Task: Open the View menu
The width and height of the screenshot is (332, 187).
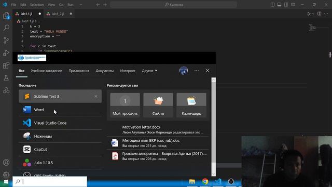Action: click(x=51, y=5)
